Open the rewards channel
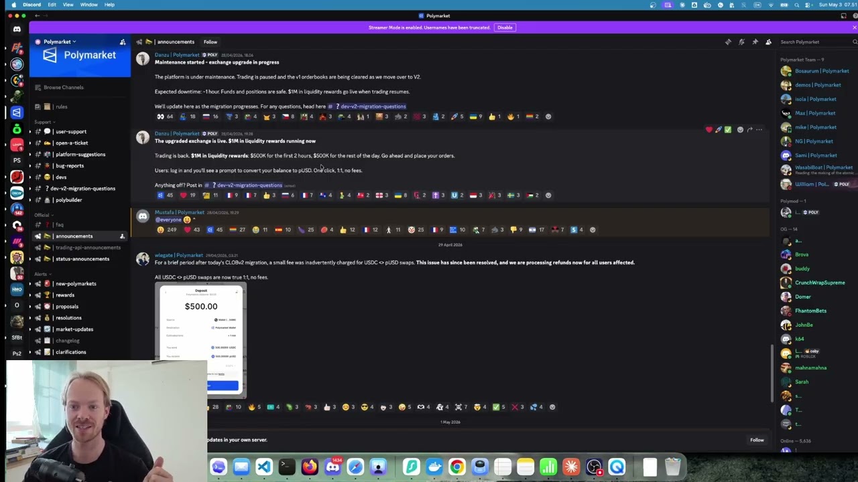 65,295
